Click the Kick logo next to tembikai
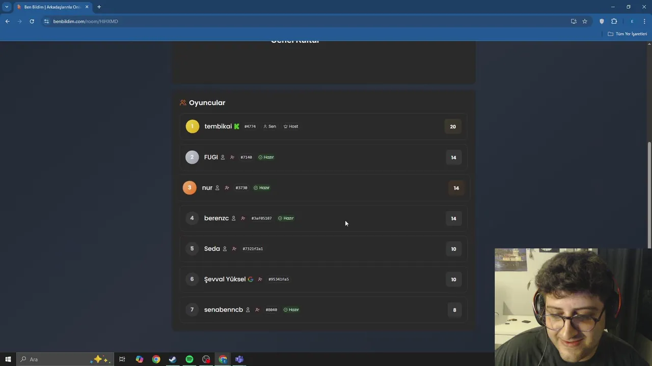Viewport: 652px width, 366px height. [236, 127]
